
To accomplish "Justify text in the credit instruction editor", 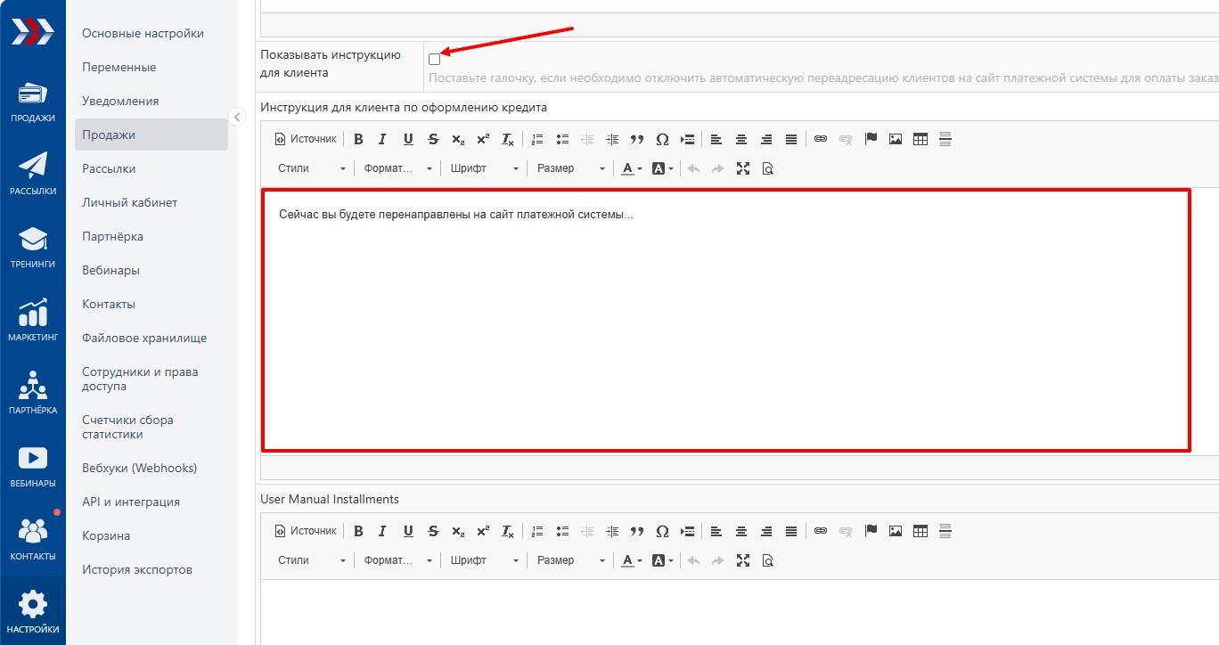I will (x=791, y=139).
